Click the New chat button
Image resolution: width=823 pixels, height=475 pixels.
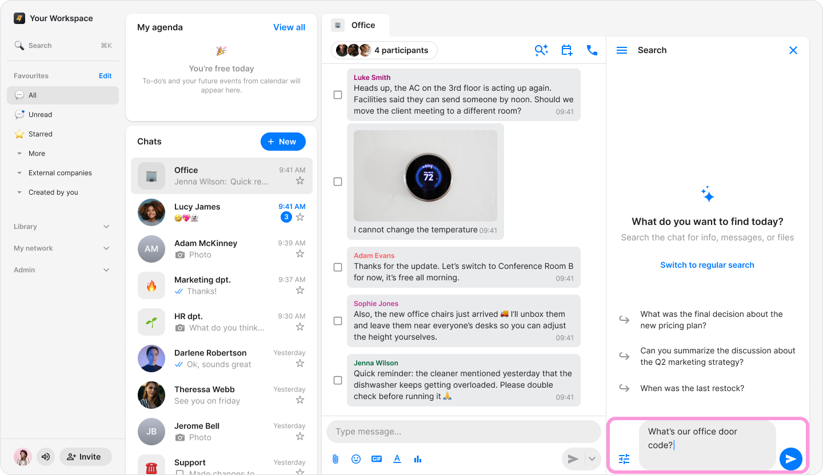pyautogui.click(x=283, y=142)
